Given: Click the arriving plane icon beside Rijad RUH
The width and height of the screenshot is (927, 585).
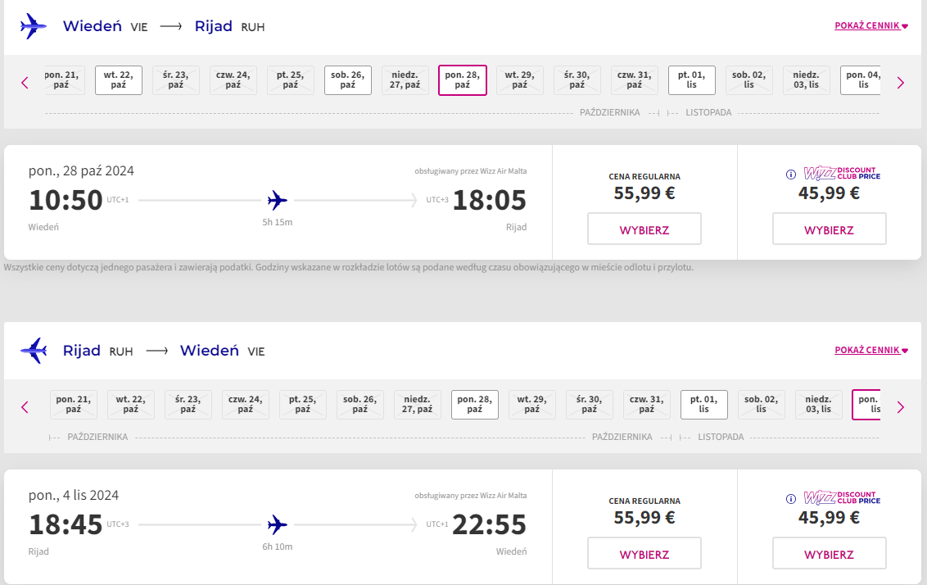Looking at the screenshot, I should point(33,350).
